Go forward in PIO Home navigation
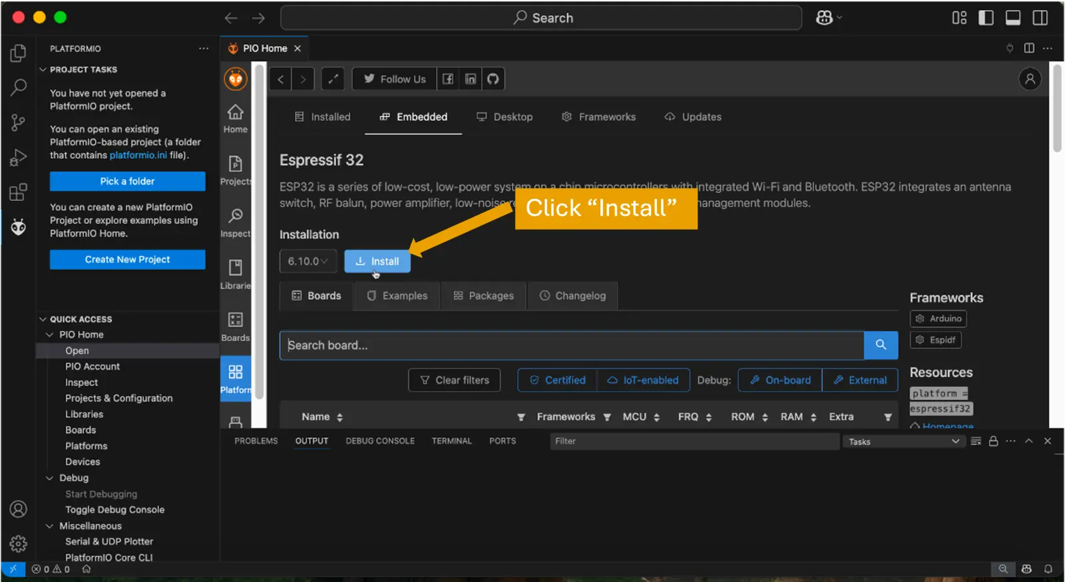The height and width of the screenshot is (582, 1065). coord(303,79)
